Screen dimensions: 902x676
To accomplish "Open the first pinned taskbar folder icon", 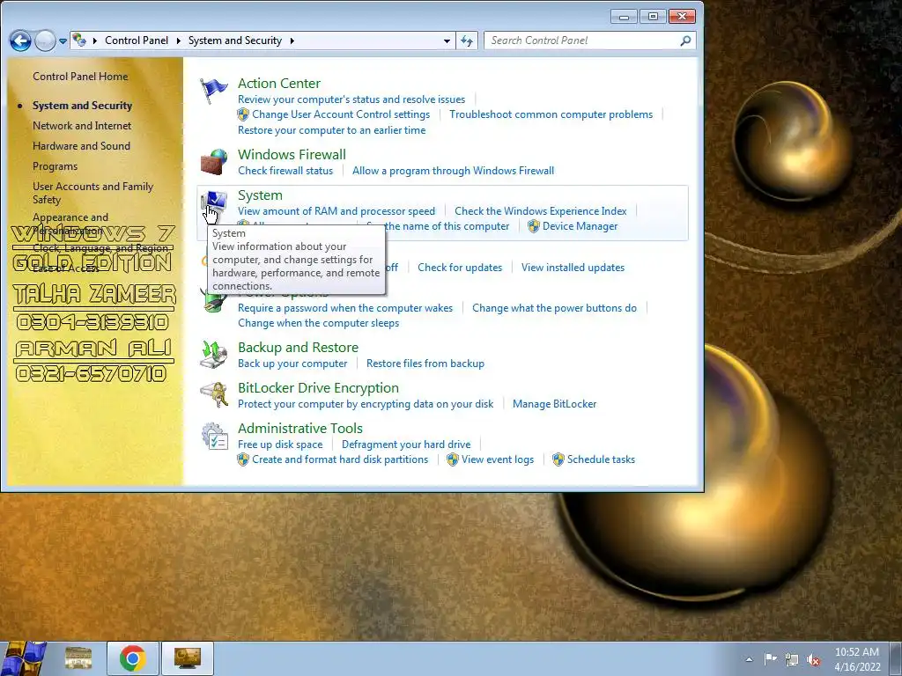I will 78,658.
